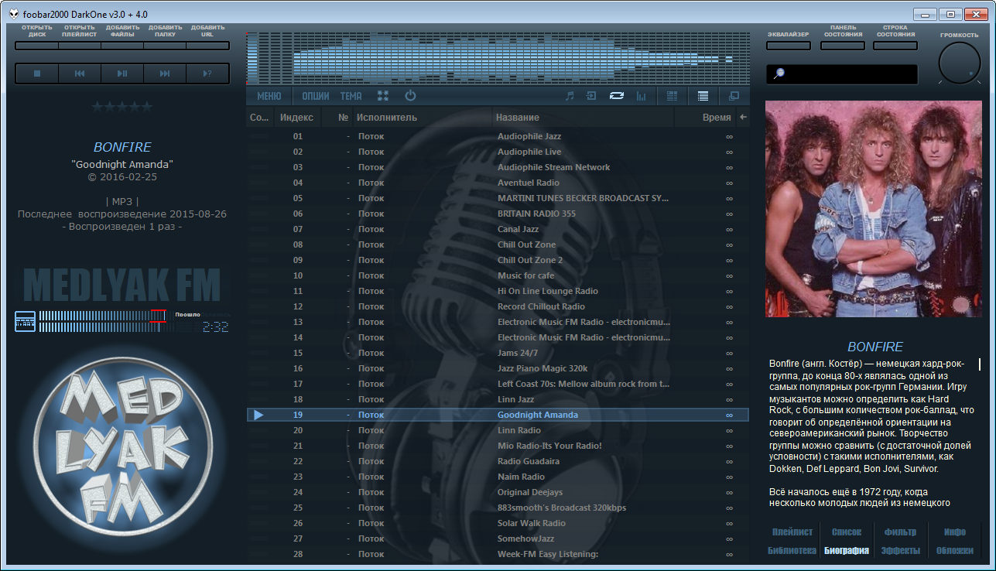Switch to the Плейлист tab
Image resolution: width=996 pixels, height=571 pixels.
point(792,532)
